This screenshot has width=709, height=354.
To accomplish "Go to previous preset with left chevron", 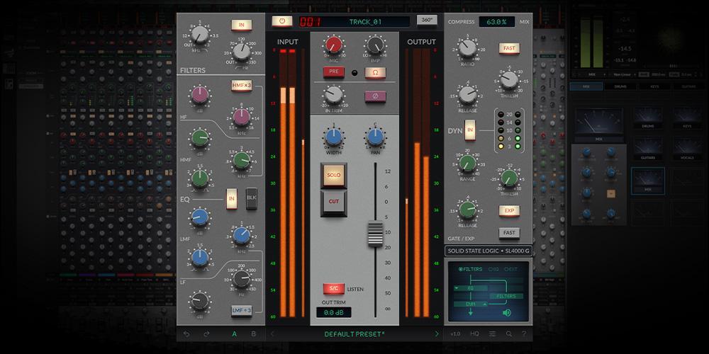I will pyautogui.click(x=273, y=333).
